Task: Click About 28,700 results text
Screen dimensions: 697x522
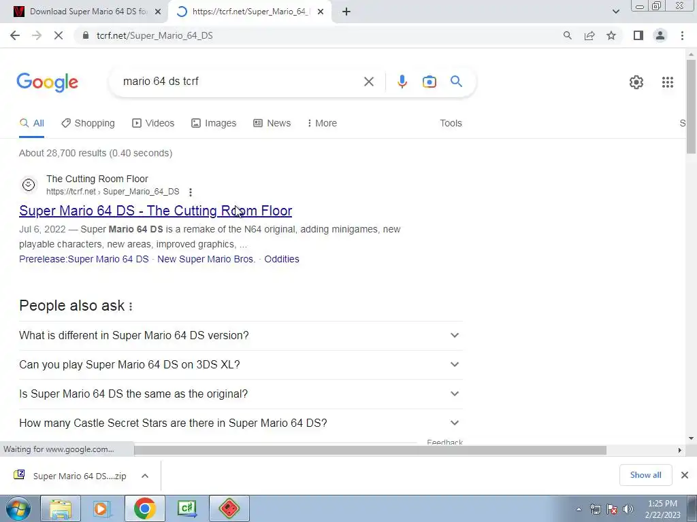Action: click(x=95, y=153)
